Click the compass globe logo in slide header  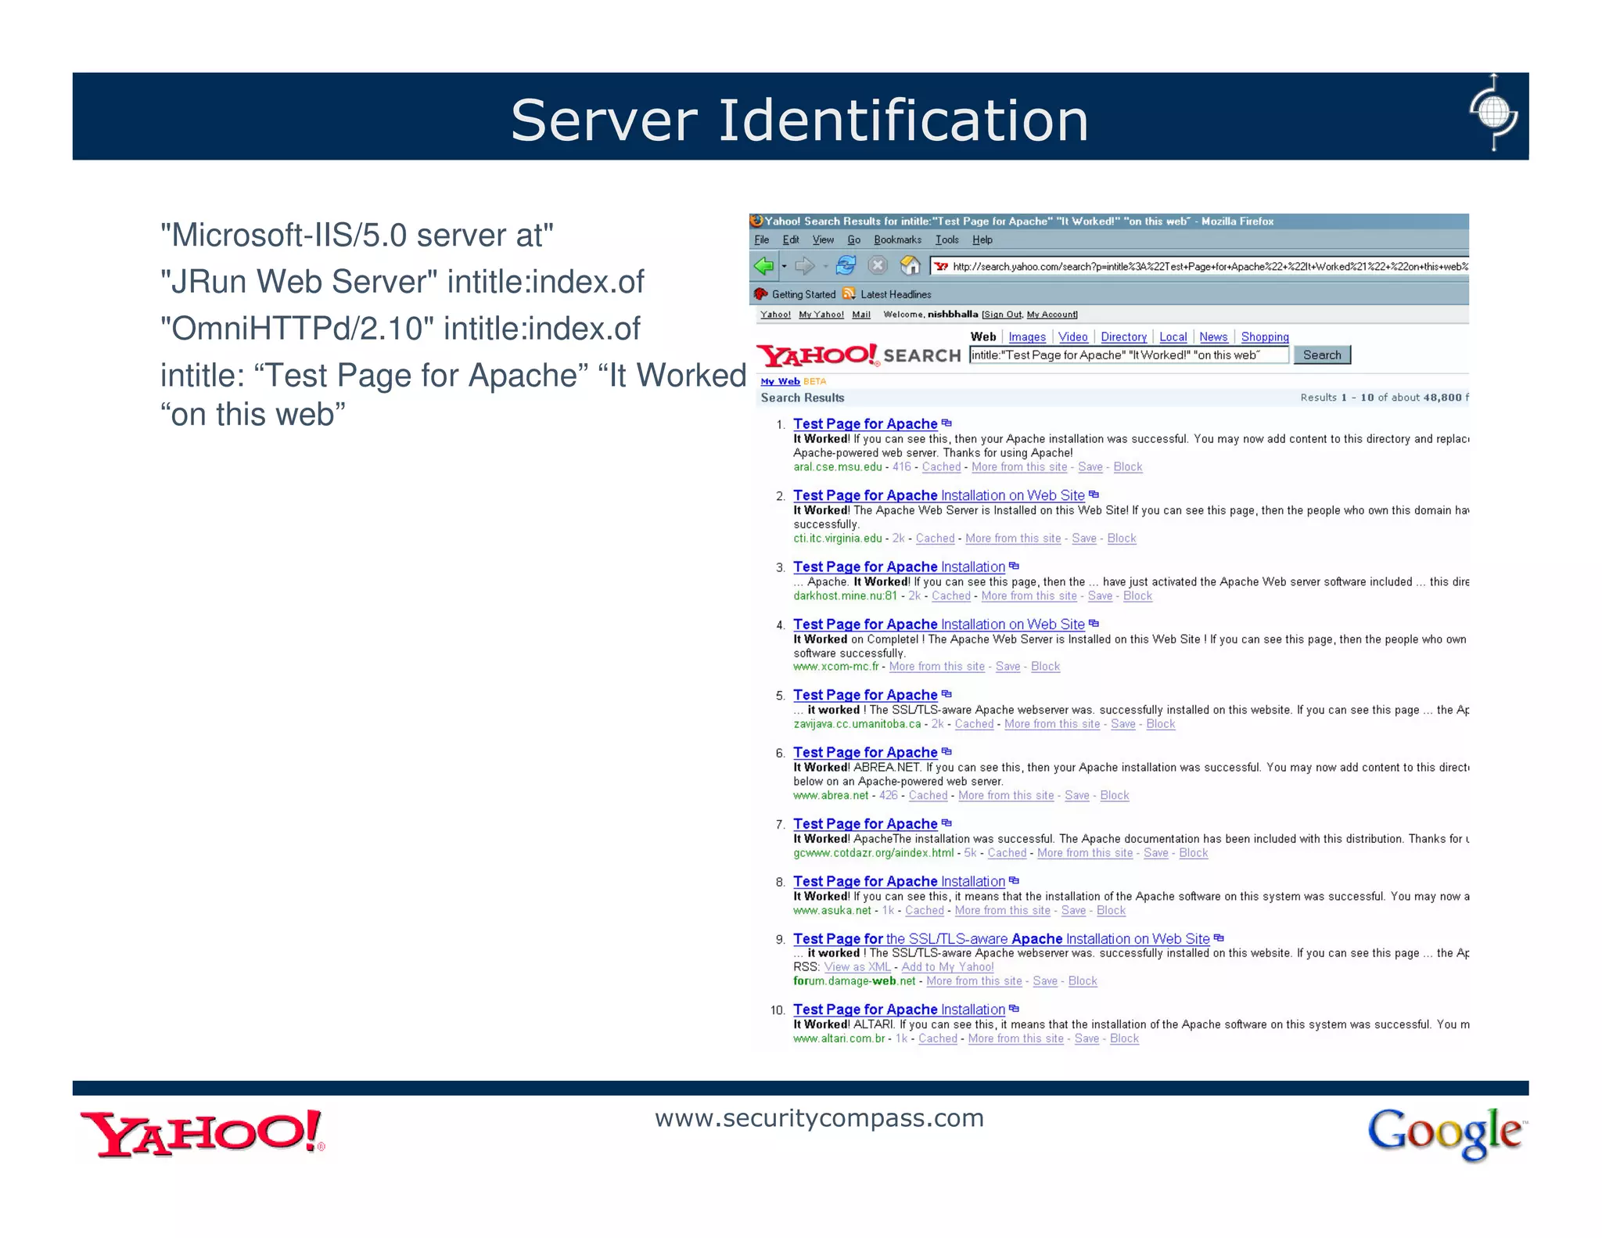click(1493, 113)
